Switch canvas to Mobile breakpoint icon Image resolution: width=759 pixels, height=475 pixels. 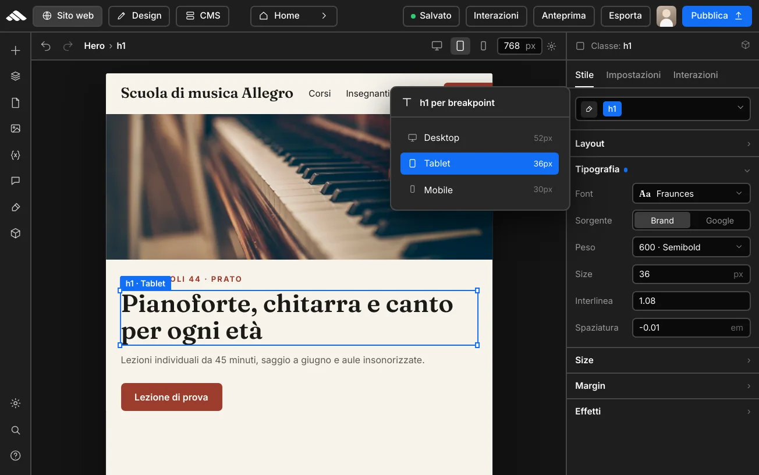[x=483, y=46]
